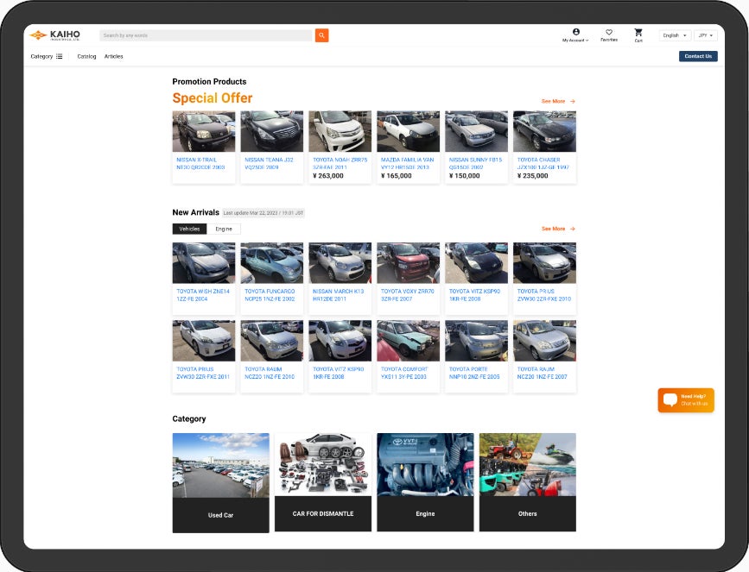Expand the My Account dropdown label
The width and height of the screenshot is (749, 572).
(x=575, y=41)
